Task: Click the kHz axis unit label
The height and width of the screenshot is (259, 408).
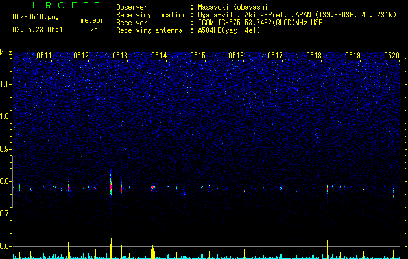Action: 6,52
